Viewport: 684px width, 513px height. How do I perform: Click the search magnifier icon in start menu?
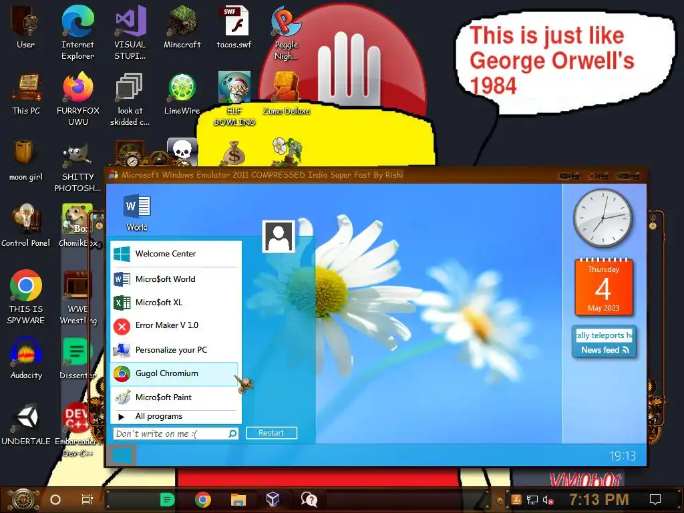click(x=233, y=434)
